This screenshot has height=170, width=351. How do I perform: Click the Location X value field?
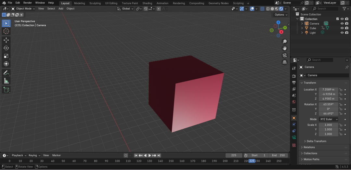pyautogui.click(x=328, y=90)
